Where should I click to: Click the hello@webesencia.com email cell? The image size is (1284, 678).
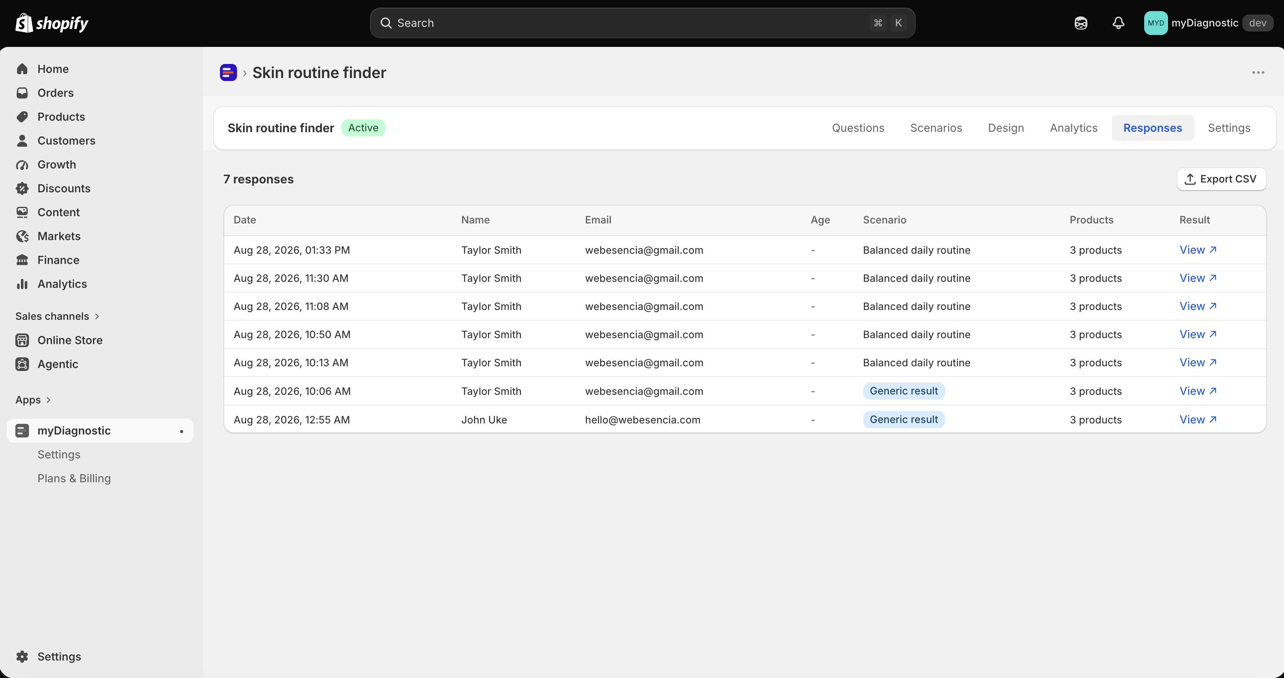click(x=642, y=420)
